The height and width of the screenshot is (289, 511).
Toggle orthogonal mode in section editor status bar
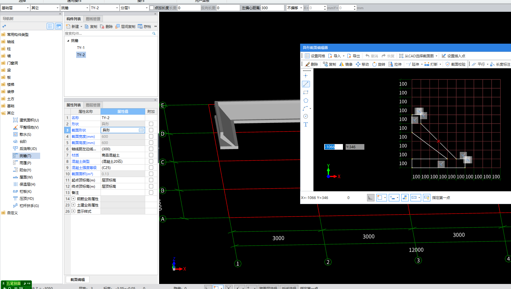click(x=371, y=198)
